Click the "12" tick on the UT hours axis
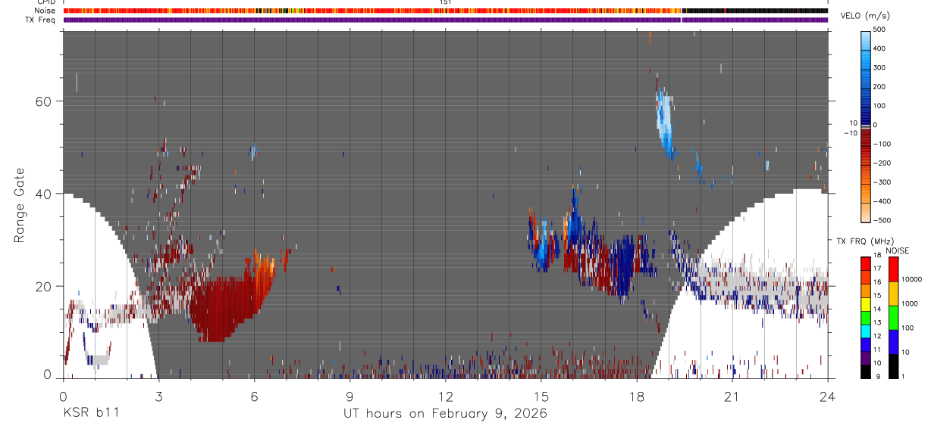Viewport: 931px width, 429px height. click(446, 396)
